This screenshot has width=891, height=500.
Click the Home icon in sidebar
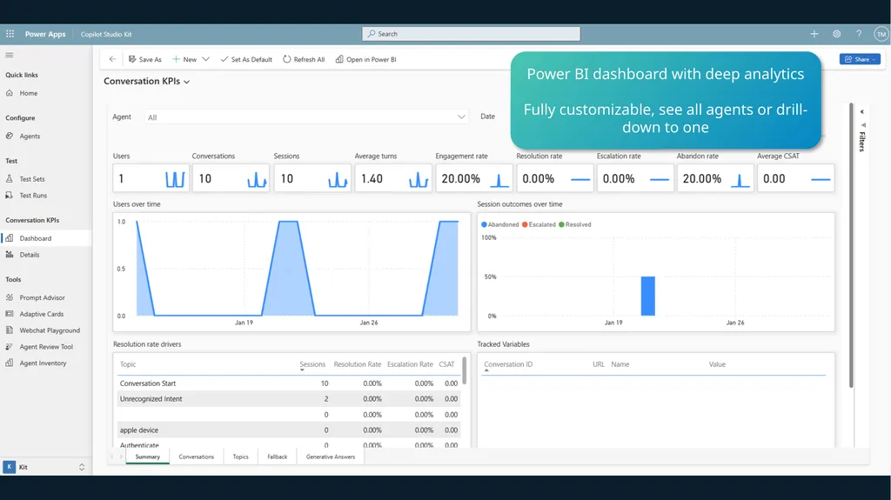coord(9,93)
